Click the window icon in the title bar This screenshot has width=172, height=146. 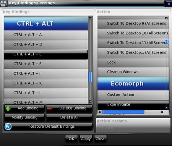(x=3, y=3)
